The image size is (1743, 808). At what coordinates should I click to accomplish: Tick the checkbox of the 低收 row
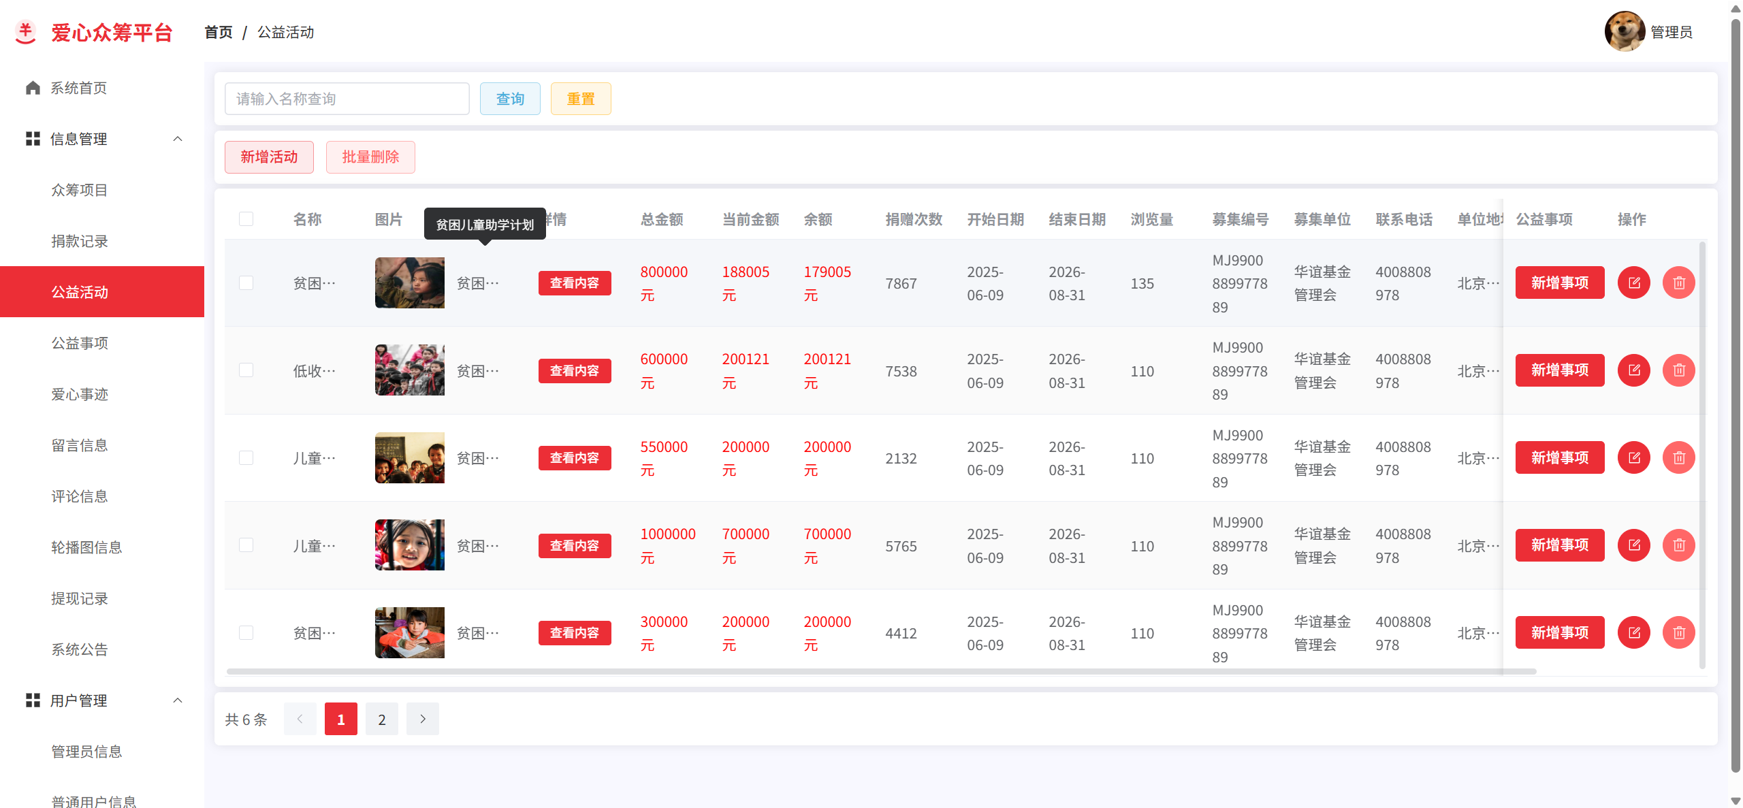point(246,370)
